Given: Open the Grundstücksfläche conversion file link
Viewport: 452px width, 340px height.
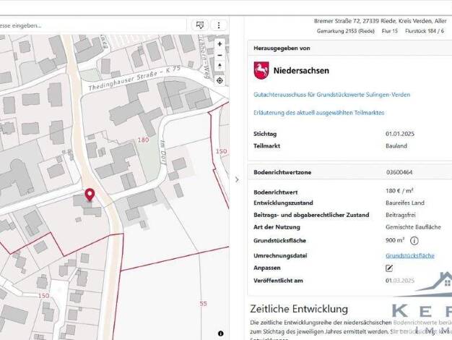Looking at the screenshot, I should [x=409, y=255].
